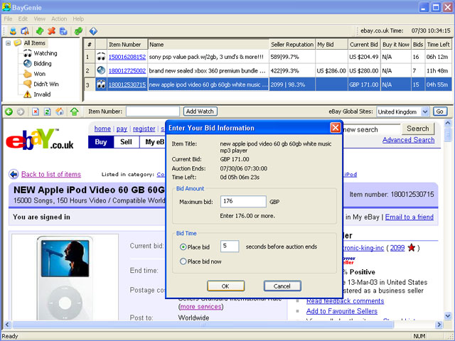Click the Add to Favourite Sellers link

click(342, 311)
